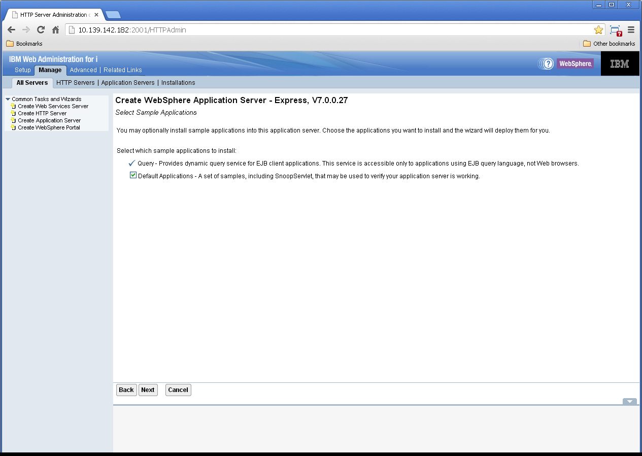Click the icon beside Create Application Server
The image size is (642, 456).
13,120
